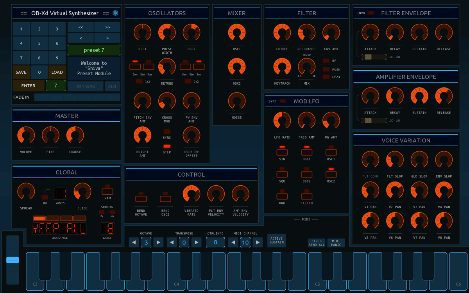Toggle the Step switch in Oscillators
Screen dimensions: 469x293
click(167, 147)
